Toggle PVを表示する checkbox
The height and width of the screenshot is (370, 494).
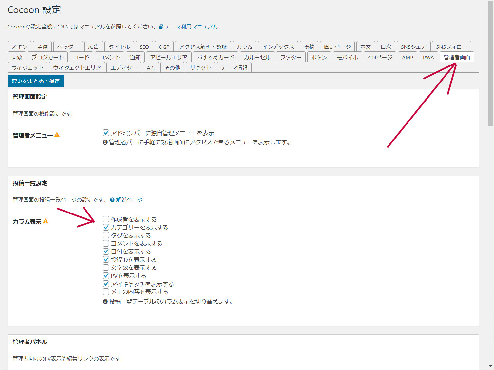tap(106, 275)
